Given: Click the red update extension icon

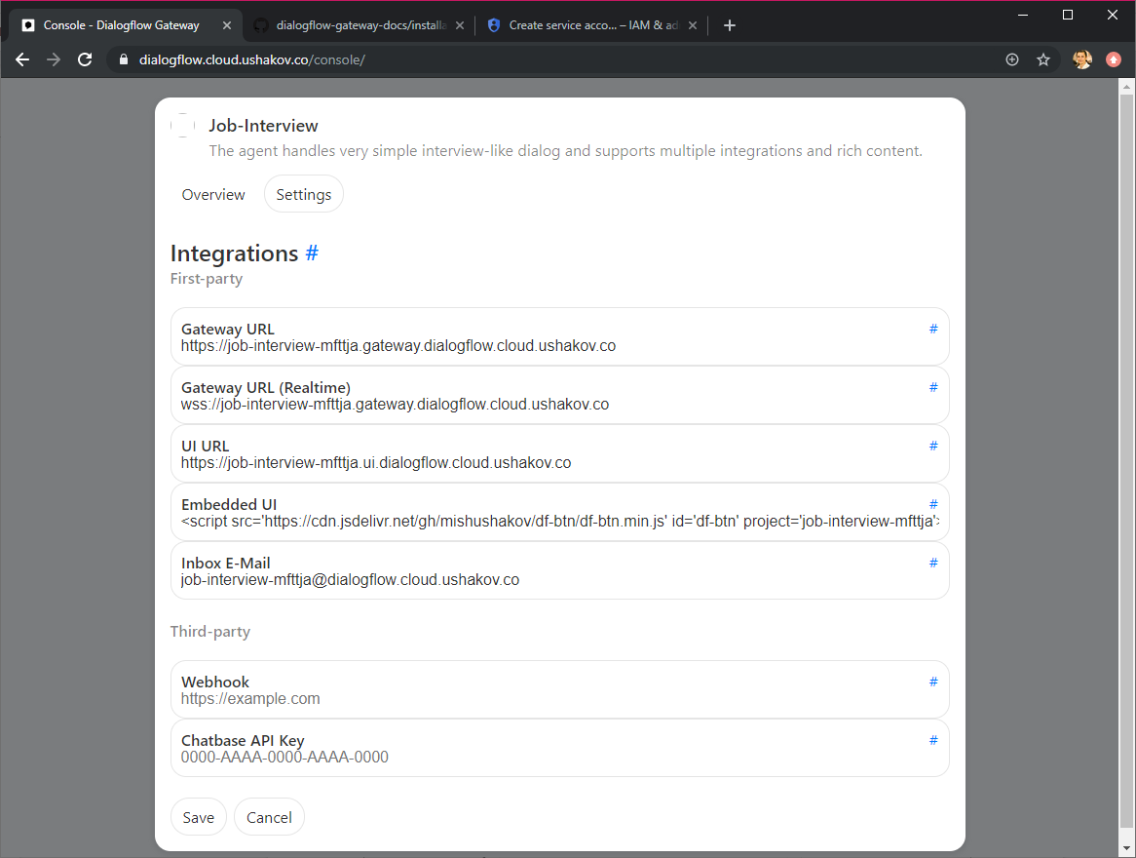Looking at the screenshot, I should click(1114, 59).
